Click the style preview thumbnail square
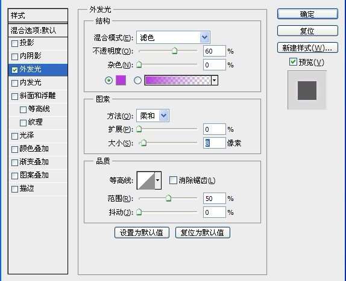The image size is (346, 281). (x=307, y=90)
